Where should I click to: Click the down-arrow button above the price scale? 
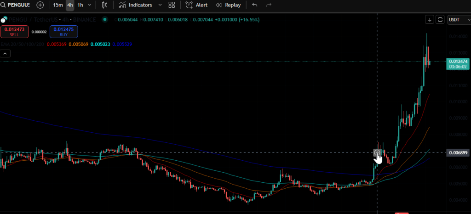430,20
